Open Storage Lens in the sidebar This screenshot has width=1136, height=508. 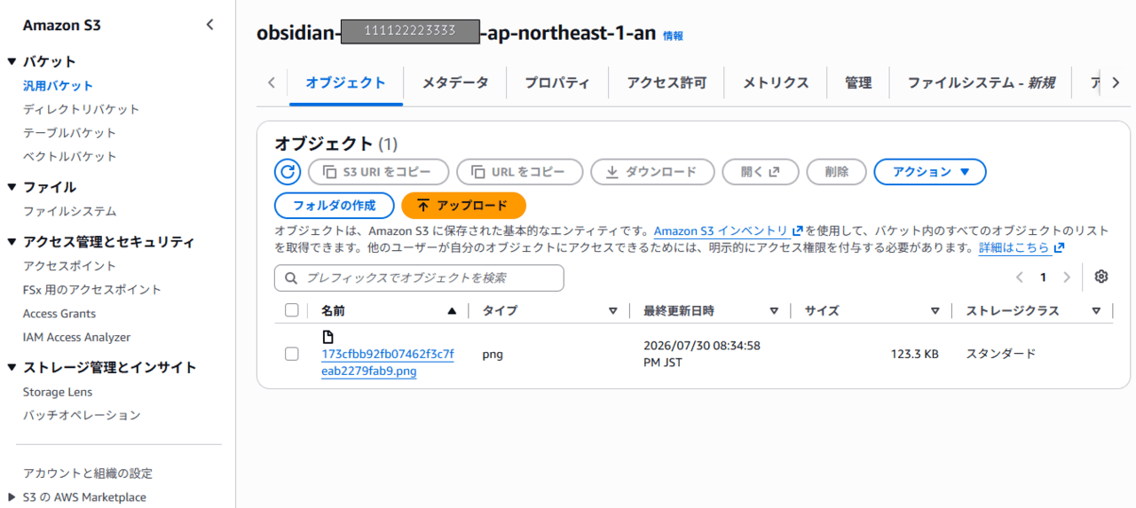[x=58, y=392]
